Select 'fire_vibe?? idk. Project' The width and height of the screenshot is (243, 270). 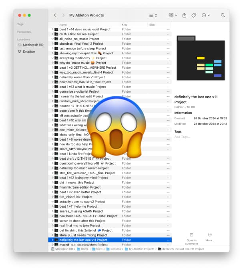click(x=110, y=197)
